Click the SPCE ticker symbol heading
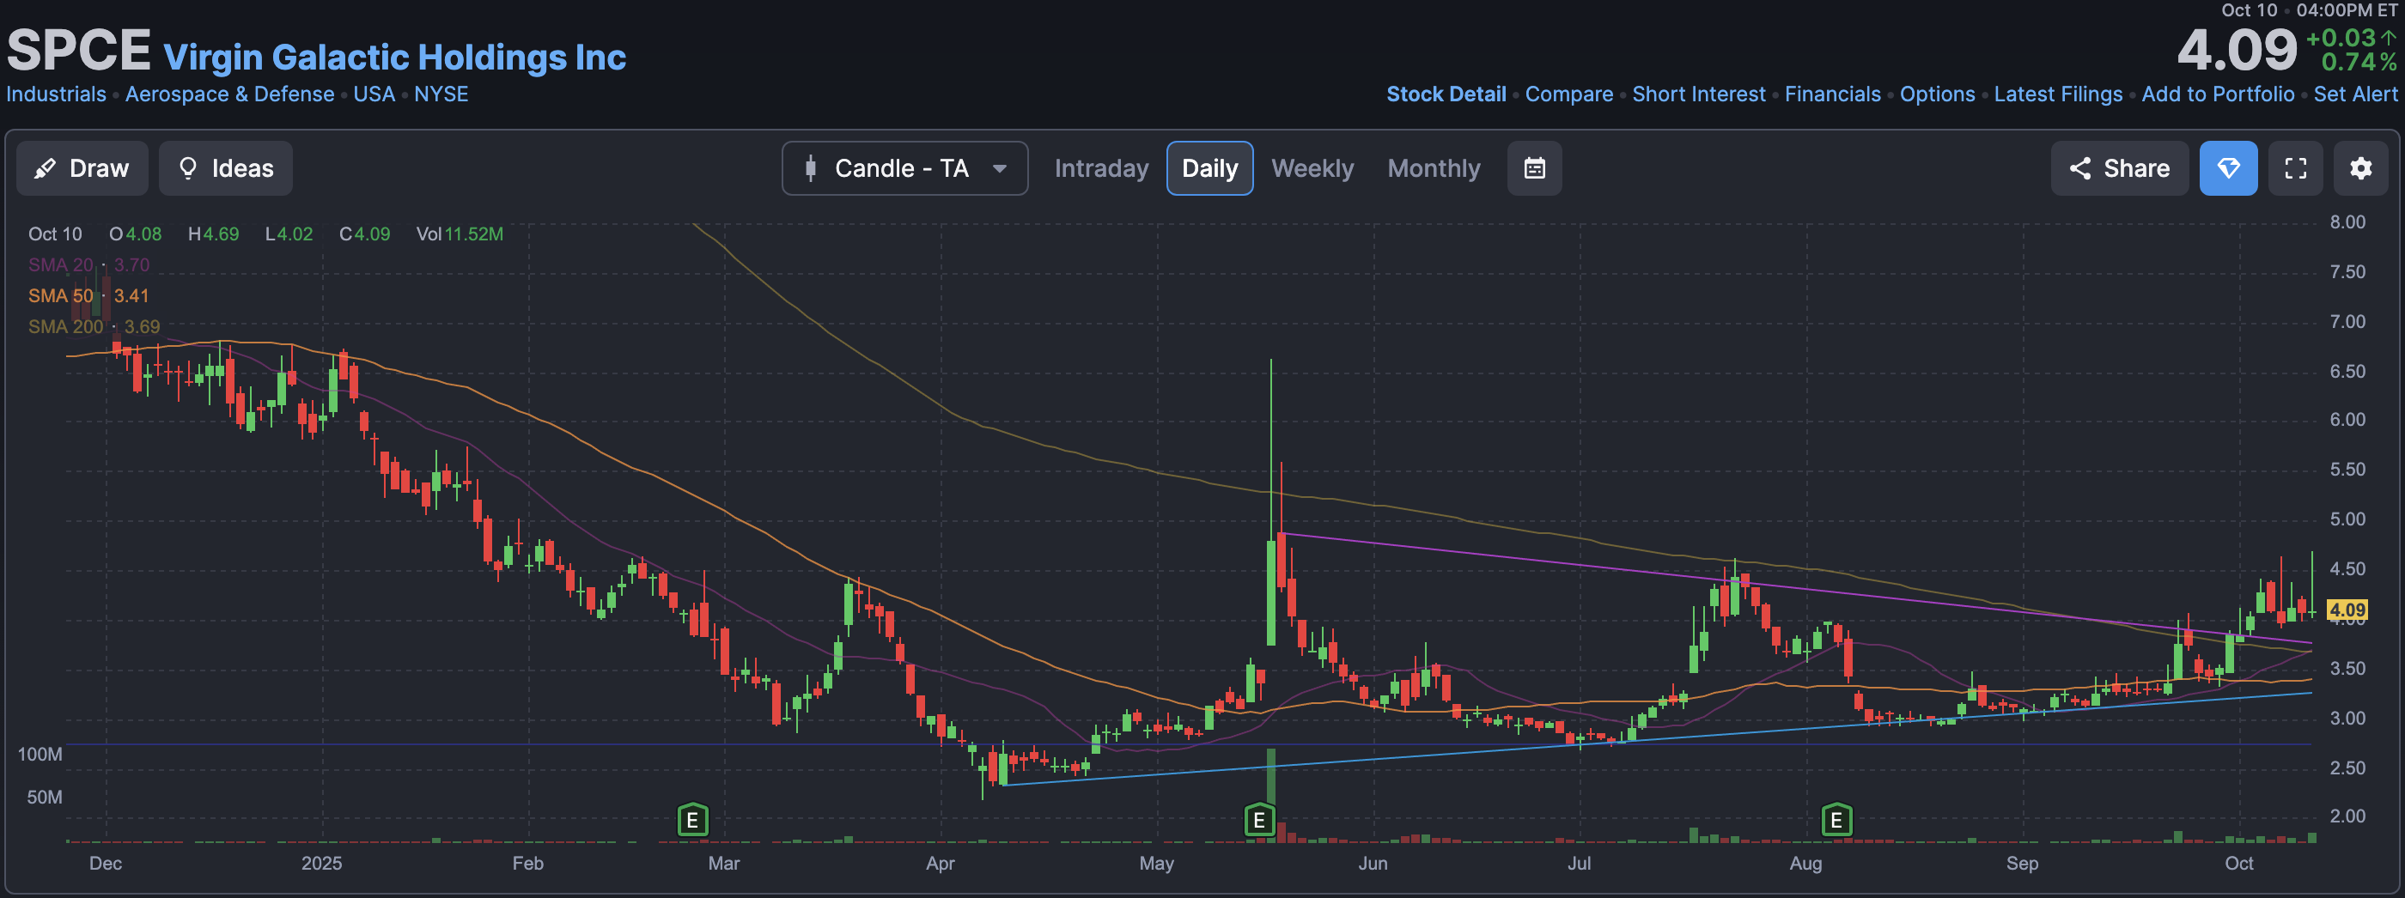This screenshot has width=2405, height=898. coord(78,50)
